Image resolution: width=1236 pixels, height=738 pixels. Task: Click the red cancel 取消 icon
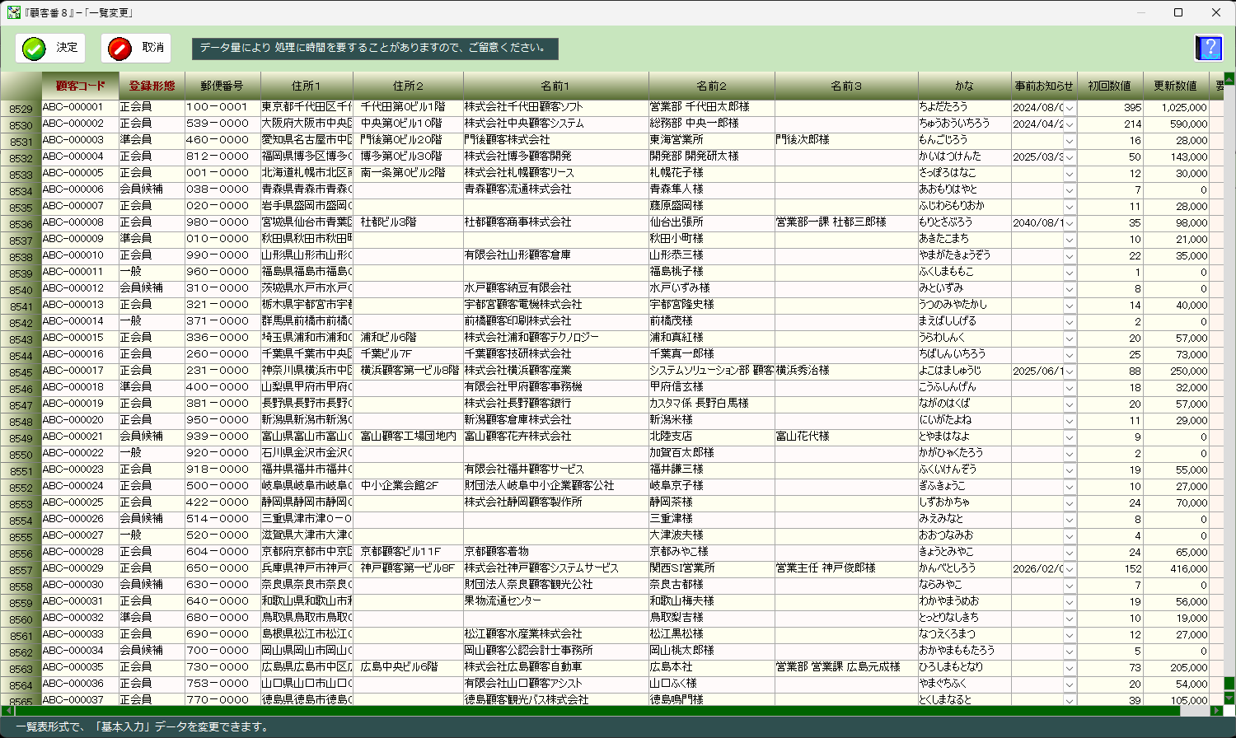(119, 49)
